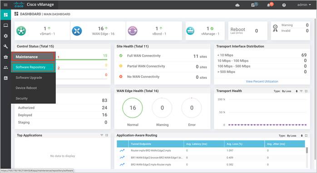Viewport: 317px width, 173px height.
Task: Click the cloud icon in top bar
Action: pyautogui.click(x=238, y=5)
